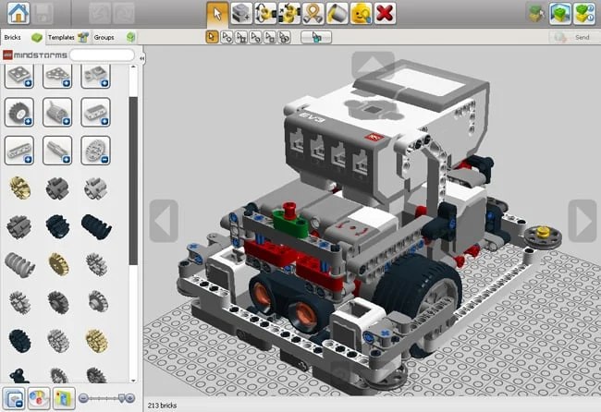Expand the motor and electronics category
The width and height of the screenshot is (601, 412).
tap(57, 112)
